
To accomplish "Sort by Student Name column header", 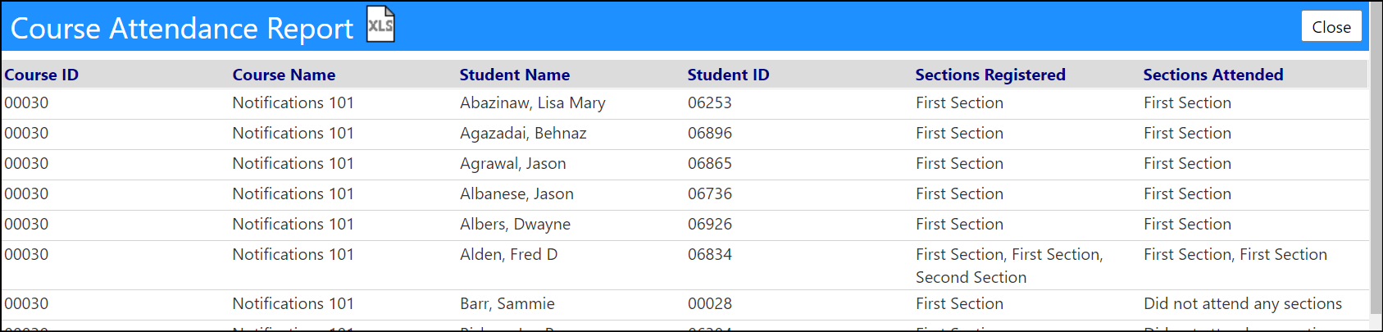I will pyautogui.click(x=515, y=75).
